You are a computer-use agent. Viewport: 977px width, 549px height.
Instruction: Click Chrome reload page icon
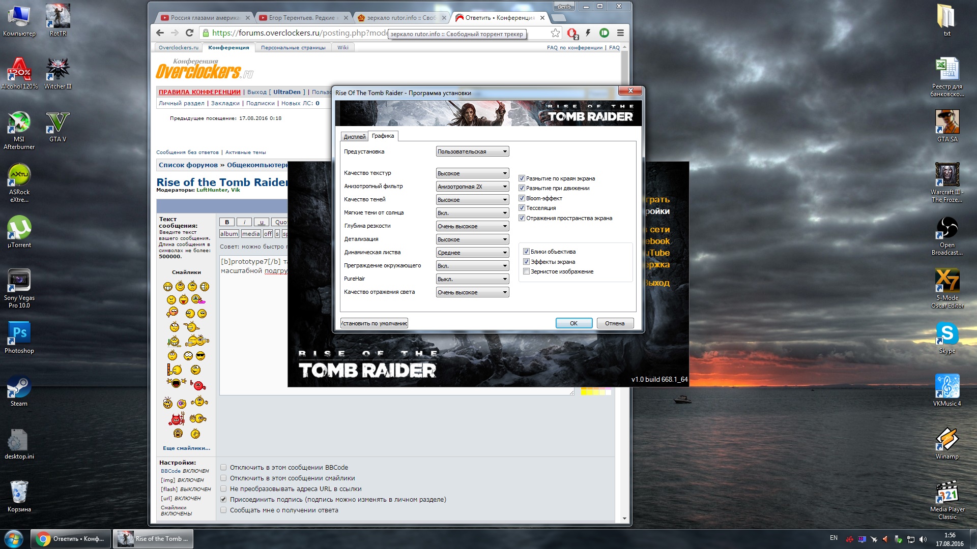[x=189, y=33]
